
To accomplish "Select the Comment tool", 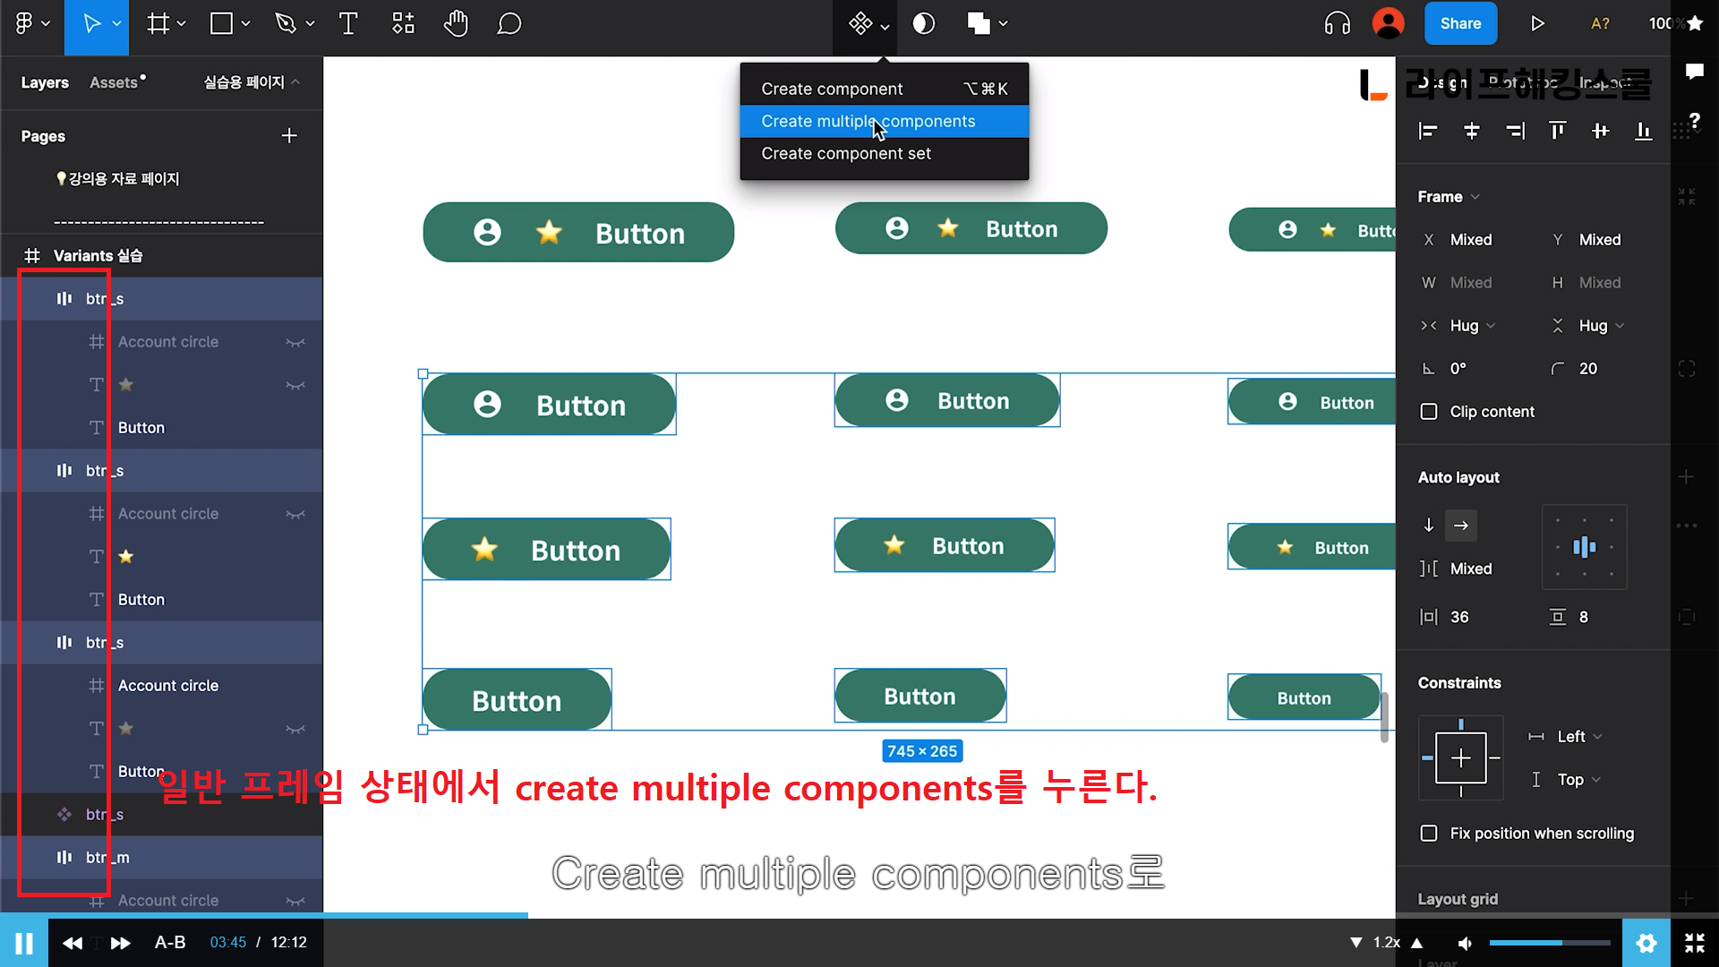I will (509, 24).
